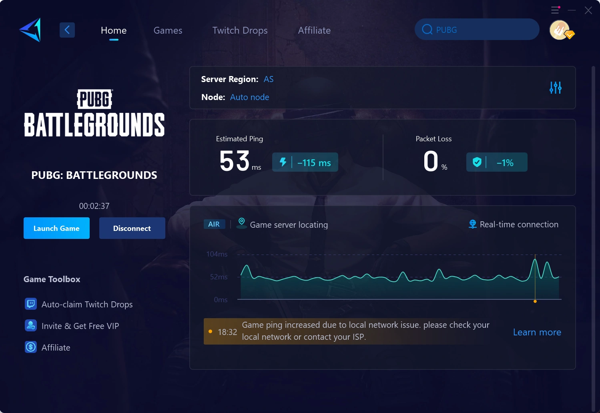Screen dimensions: 600x413
Task: Click the profile avatar with VIP badge
Action: tap(560, 30)
